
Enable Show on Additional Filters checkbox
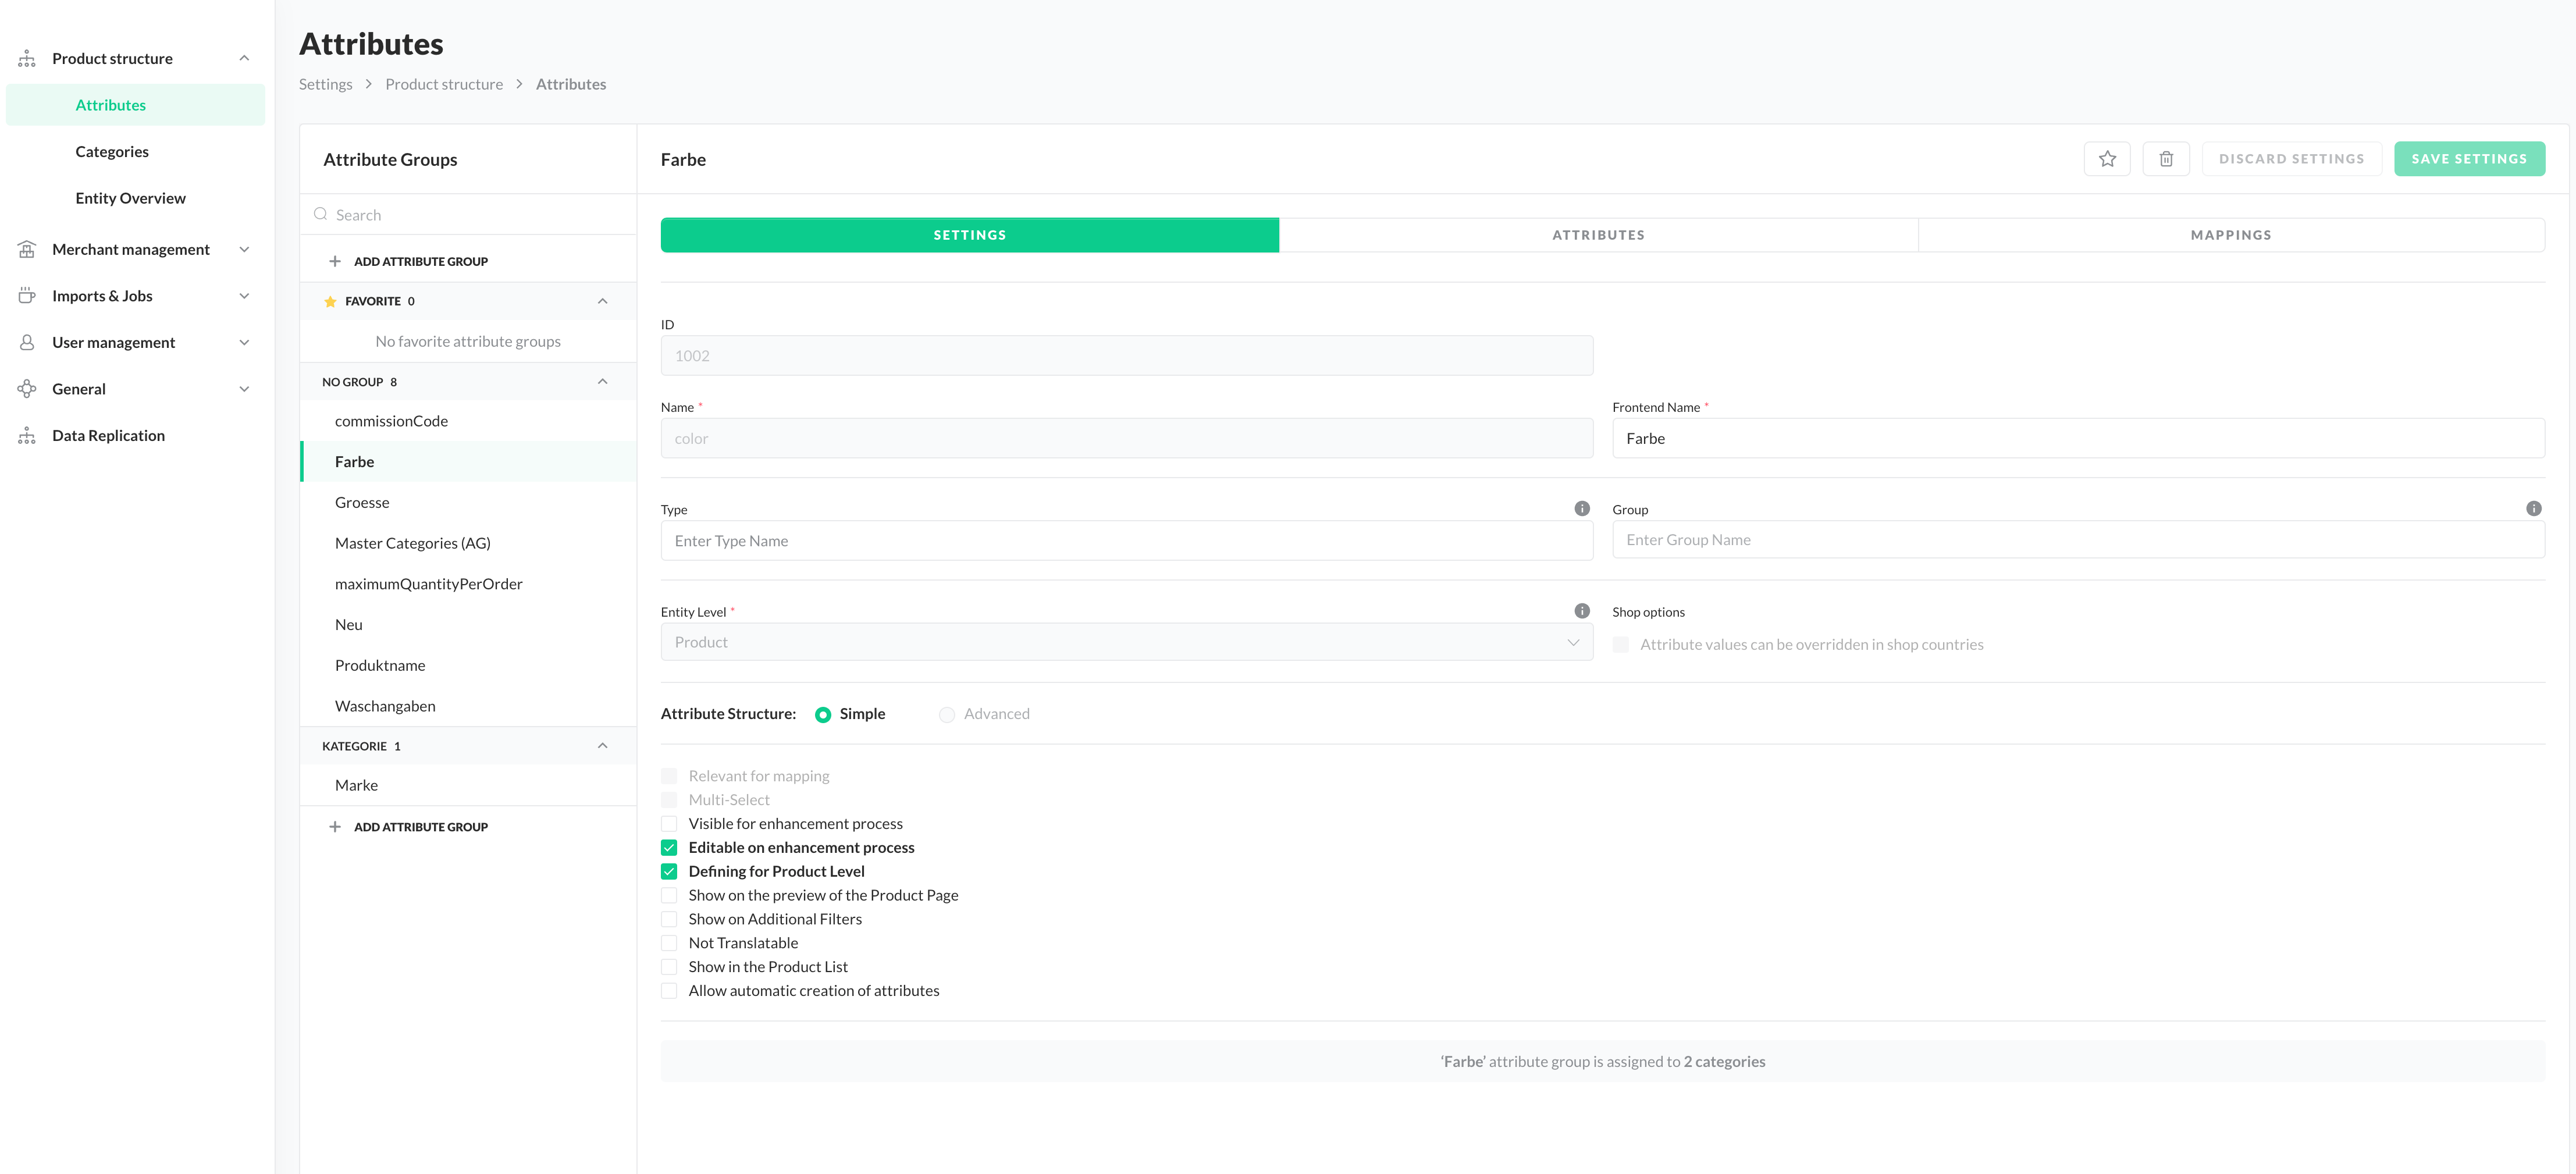(x=669, y=919)
